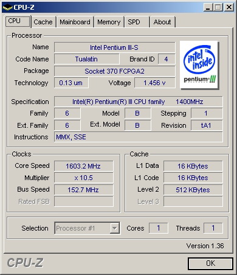Click the Intel Inside Pentium III logo

point(199,64)
